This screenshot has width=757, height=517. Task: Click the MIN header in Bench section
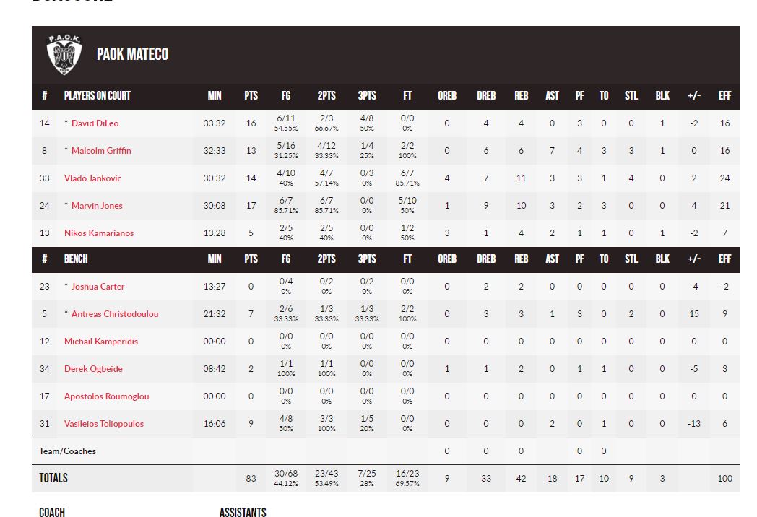tap(215, 258)
